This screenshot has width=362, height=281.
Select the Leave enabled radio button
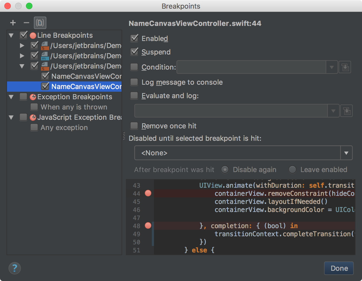tap(292, 170)
